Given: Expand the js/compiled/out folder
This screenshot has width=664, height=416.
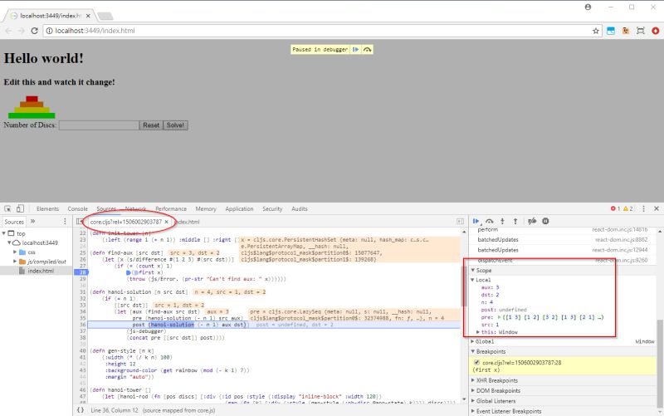Looking at the screenshot, I should [x=15, y=262].
